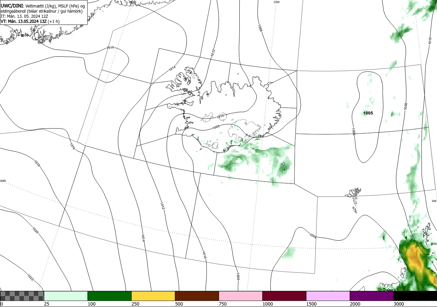Choose the purple 2000–3000 legend swatch
The image size is (437, 307).
(x=372, y=296)
